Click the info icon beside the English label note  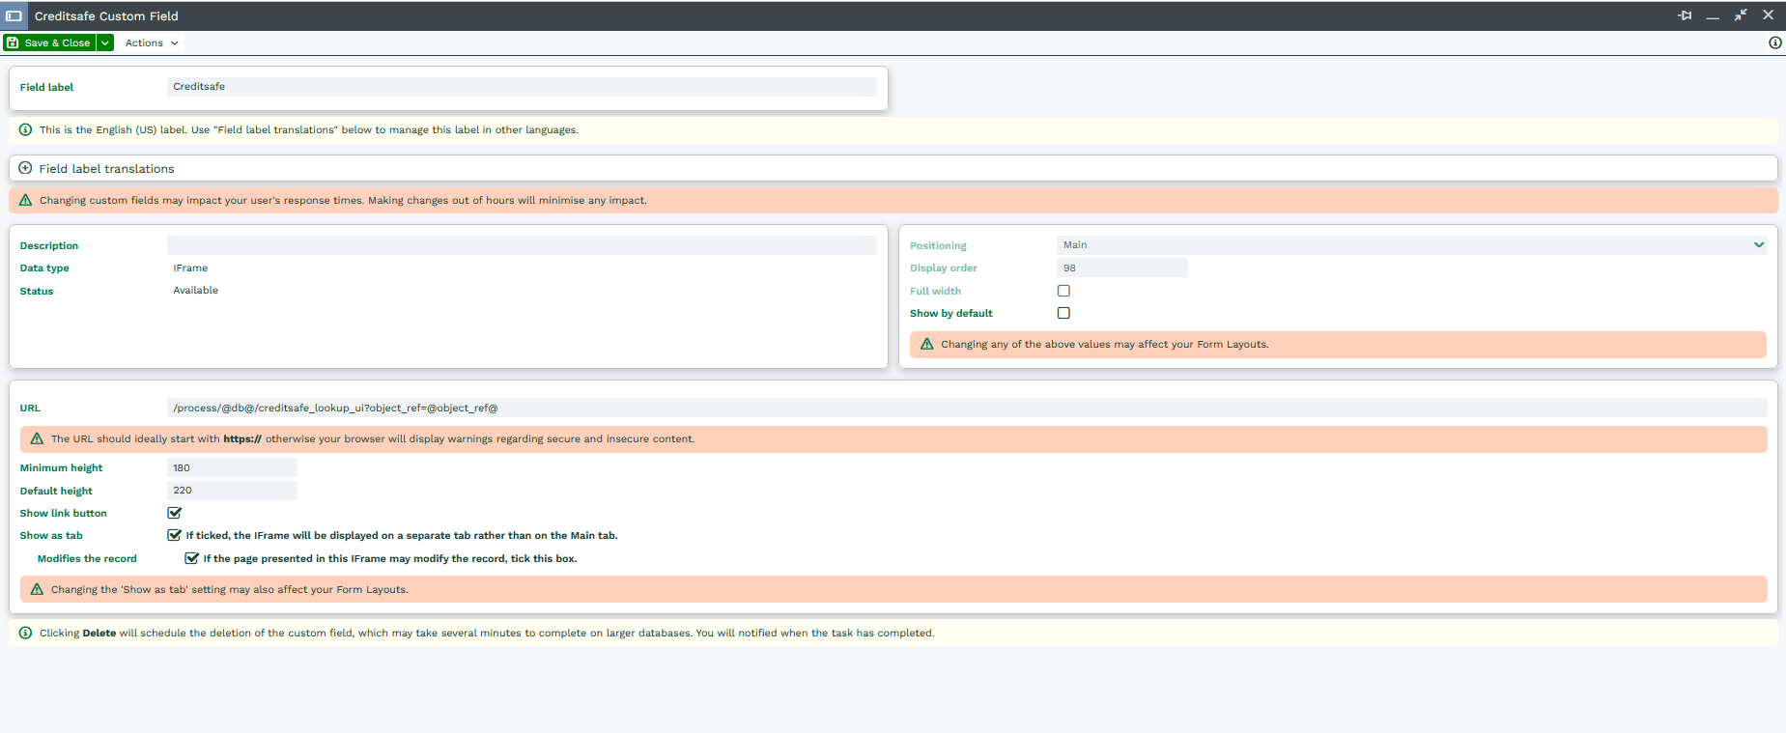(26, 129)
